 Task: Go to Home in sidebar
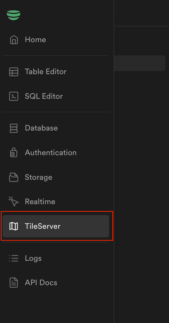(x=36, y=40)
